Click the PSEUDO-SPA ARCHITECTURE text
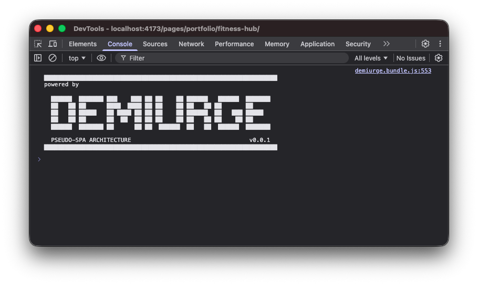 click(91, 140)
